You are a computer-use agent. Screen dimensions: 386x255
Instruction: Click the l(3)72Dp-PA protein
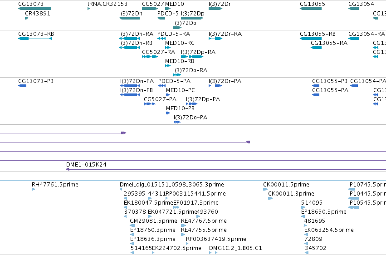point(191,104)
